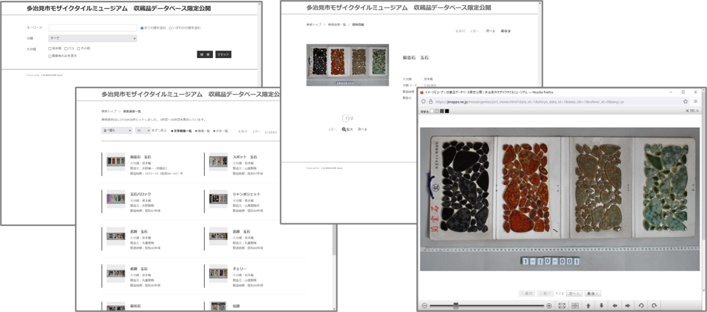
Task: Open the 分類 'すべて' dropdown
Action: pyautogui.click(x=93, y=38)
